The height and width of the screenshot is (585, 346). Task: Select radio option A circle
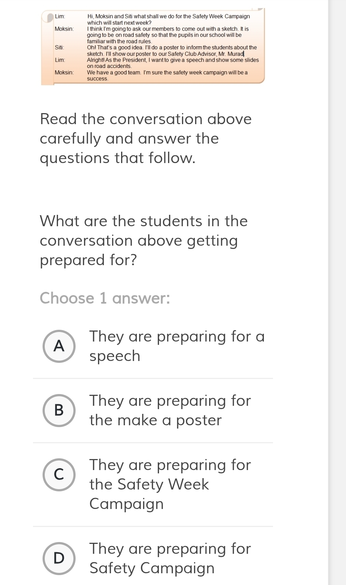coord(59,346)
